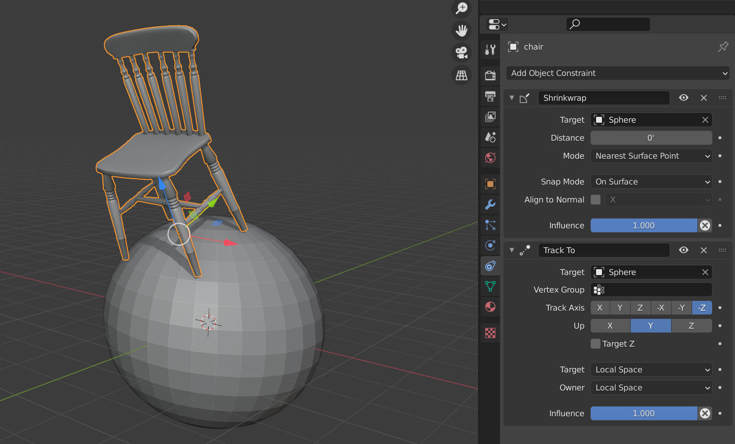
Task: Click the zoom viewport magnifier icon
Action: pos(461,8)
